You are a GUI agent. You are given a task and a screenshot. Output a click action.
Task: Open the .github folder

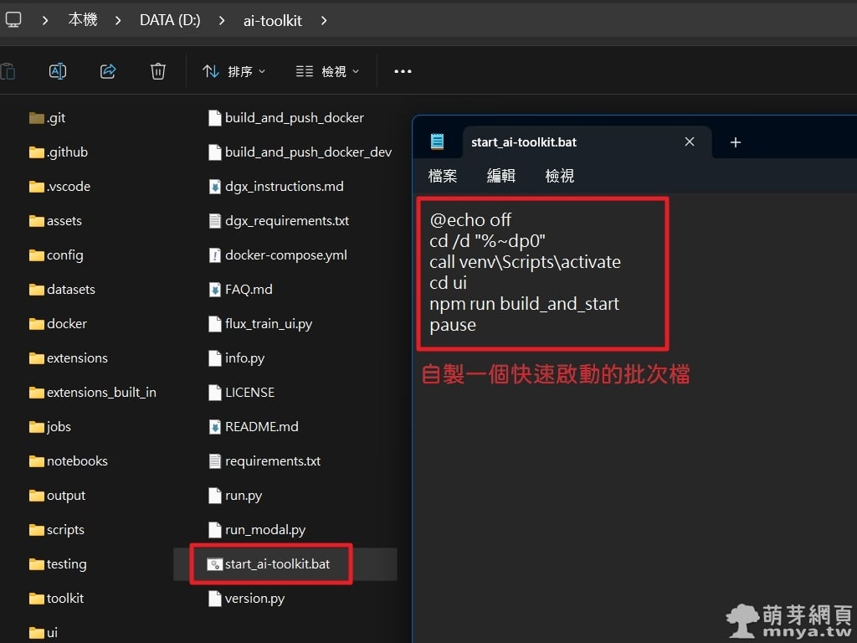pos(67,152)
